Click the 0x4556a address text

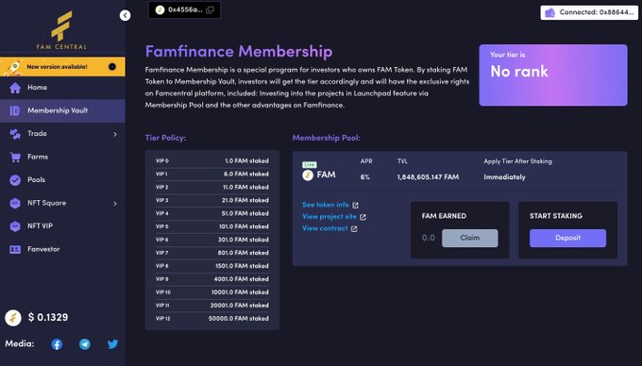[x=185, y=9]
